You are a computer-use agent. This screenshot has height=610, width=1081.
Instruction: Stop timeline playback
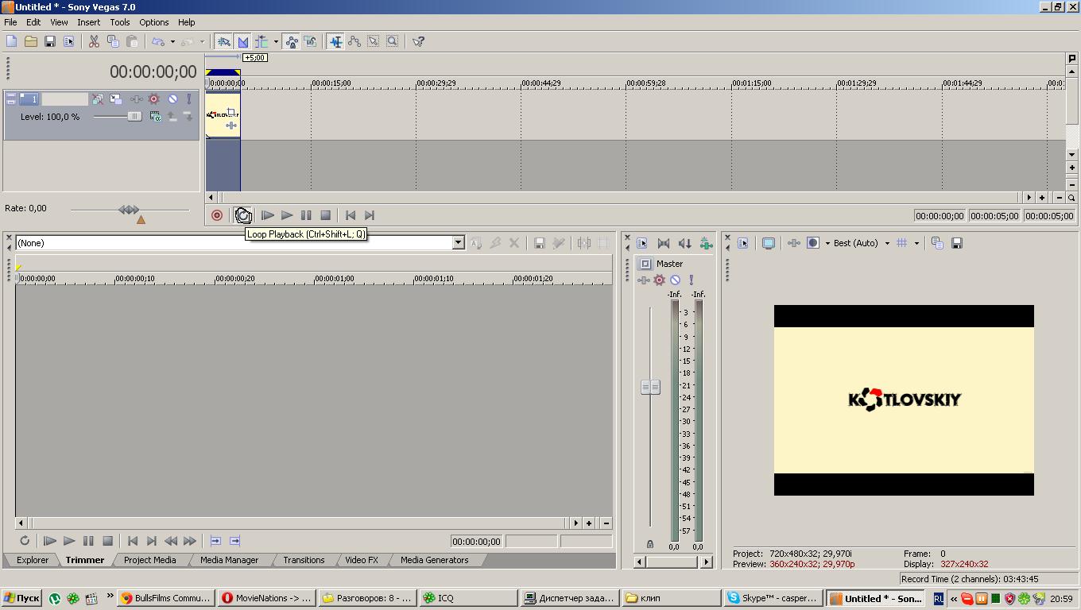tap(325, 215)
